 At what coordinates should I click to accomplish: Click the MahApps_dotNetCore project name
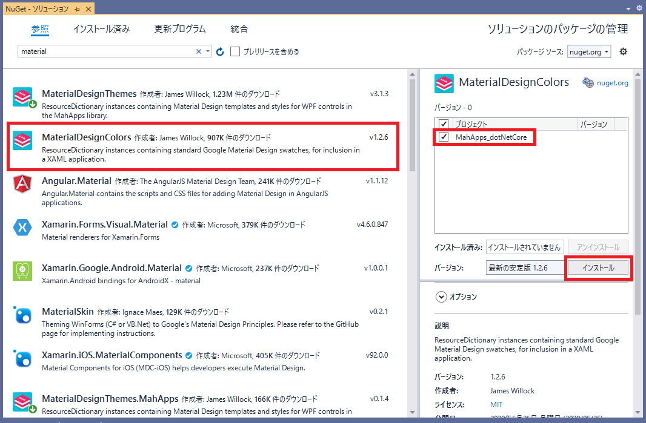pyautogui.click(x=491, y=137)
